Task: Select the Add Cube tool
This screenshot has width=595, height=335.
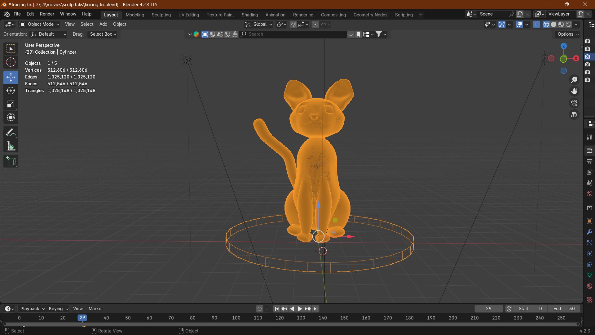Action: (x=11, y=161)
